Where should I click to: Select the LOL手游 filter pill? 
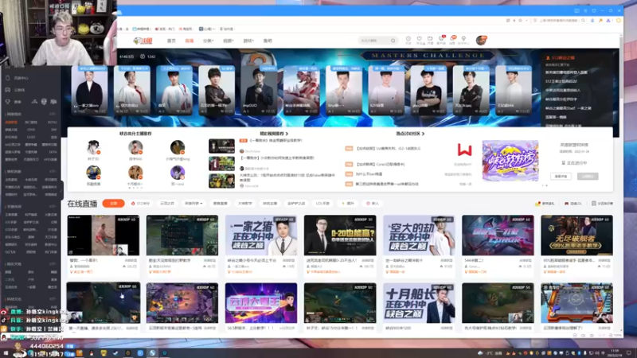322,204
